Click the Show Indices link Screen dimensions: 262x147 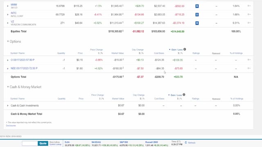tap(54, 142)
